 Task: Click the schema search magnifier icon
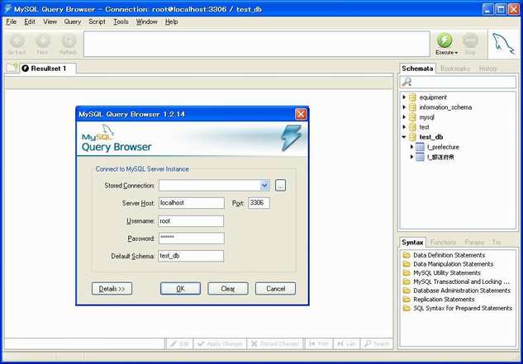pyautogui.click(x=407, y=82)
